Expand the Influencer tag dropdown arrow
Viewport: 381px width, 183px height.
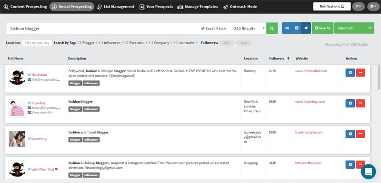122,43
